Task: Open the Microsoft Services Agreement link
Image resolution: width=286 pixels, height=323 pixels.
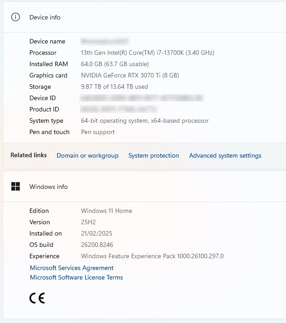Action: (71, 268)
